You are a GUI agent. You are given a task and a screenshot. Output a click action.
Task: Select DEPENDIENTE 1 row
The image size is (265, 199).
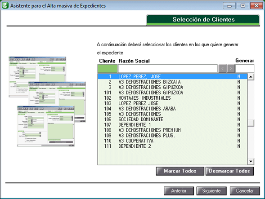[x=172, y=125]
